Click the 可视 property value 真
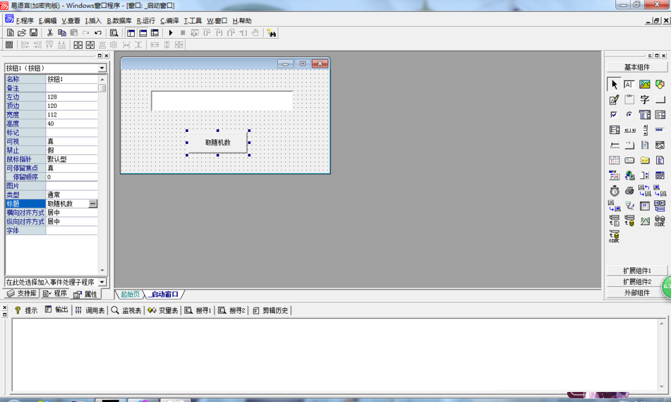The height and width of the screenshot is (402, 671). point(72,141)
